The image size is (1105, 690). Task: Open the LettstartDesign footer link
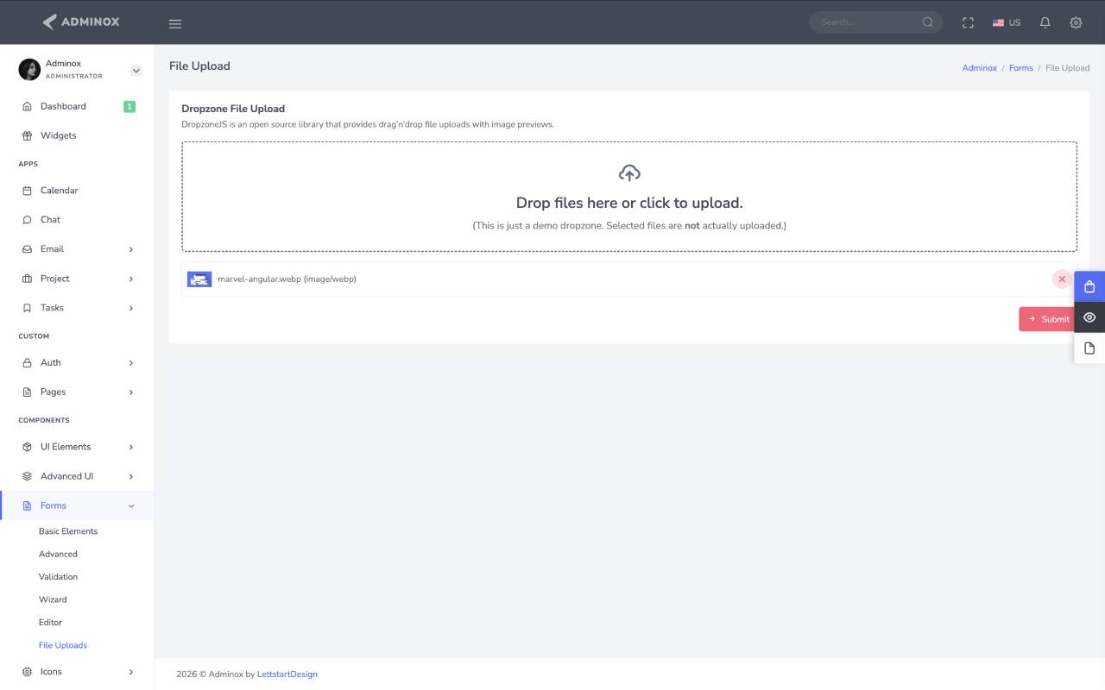[x=287, y=674]
